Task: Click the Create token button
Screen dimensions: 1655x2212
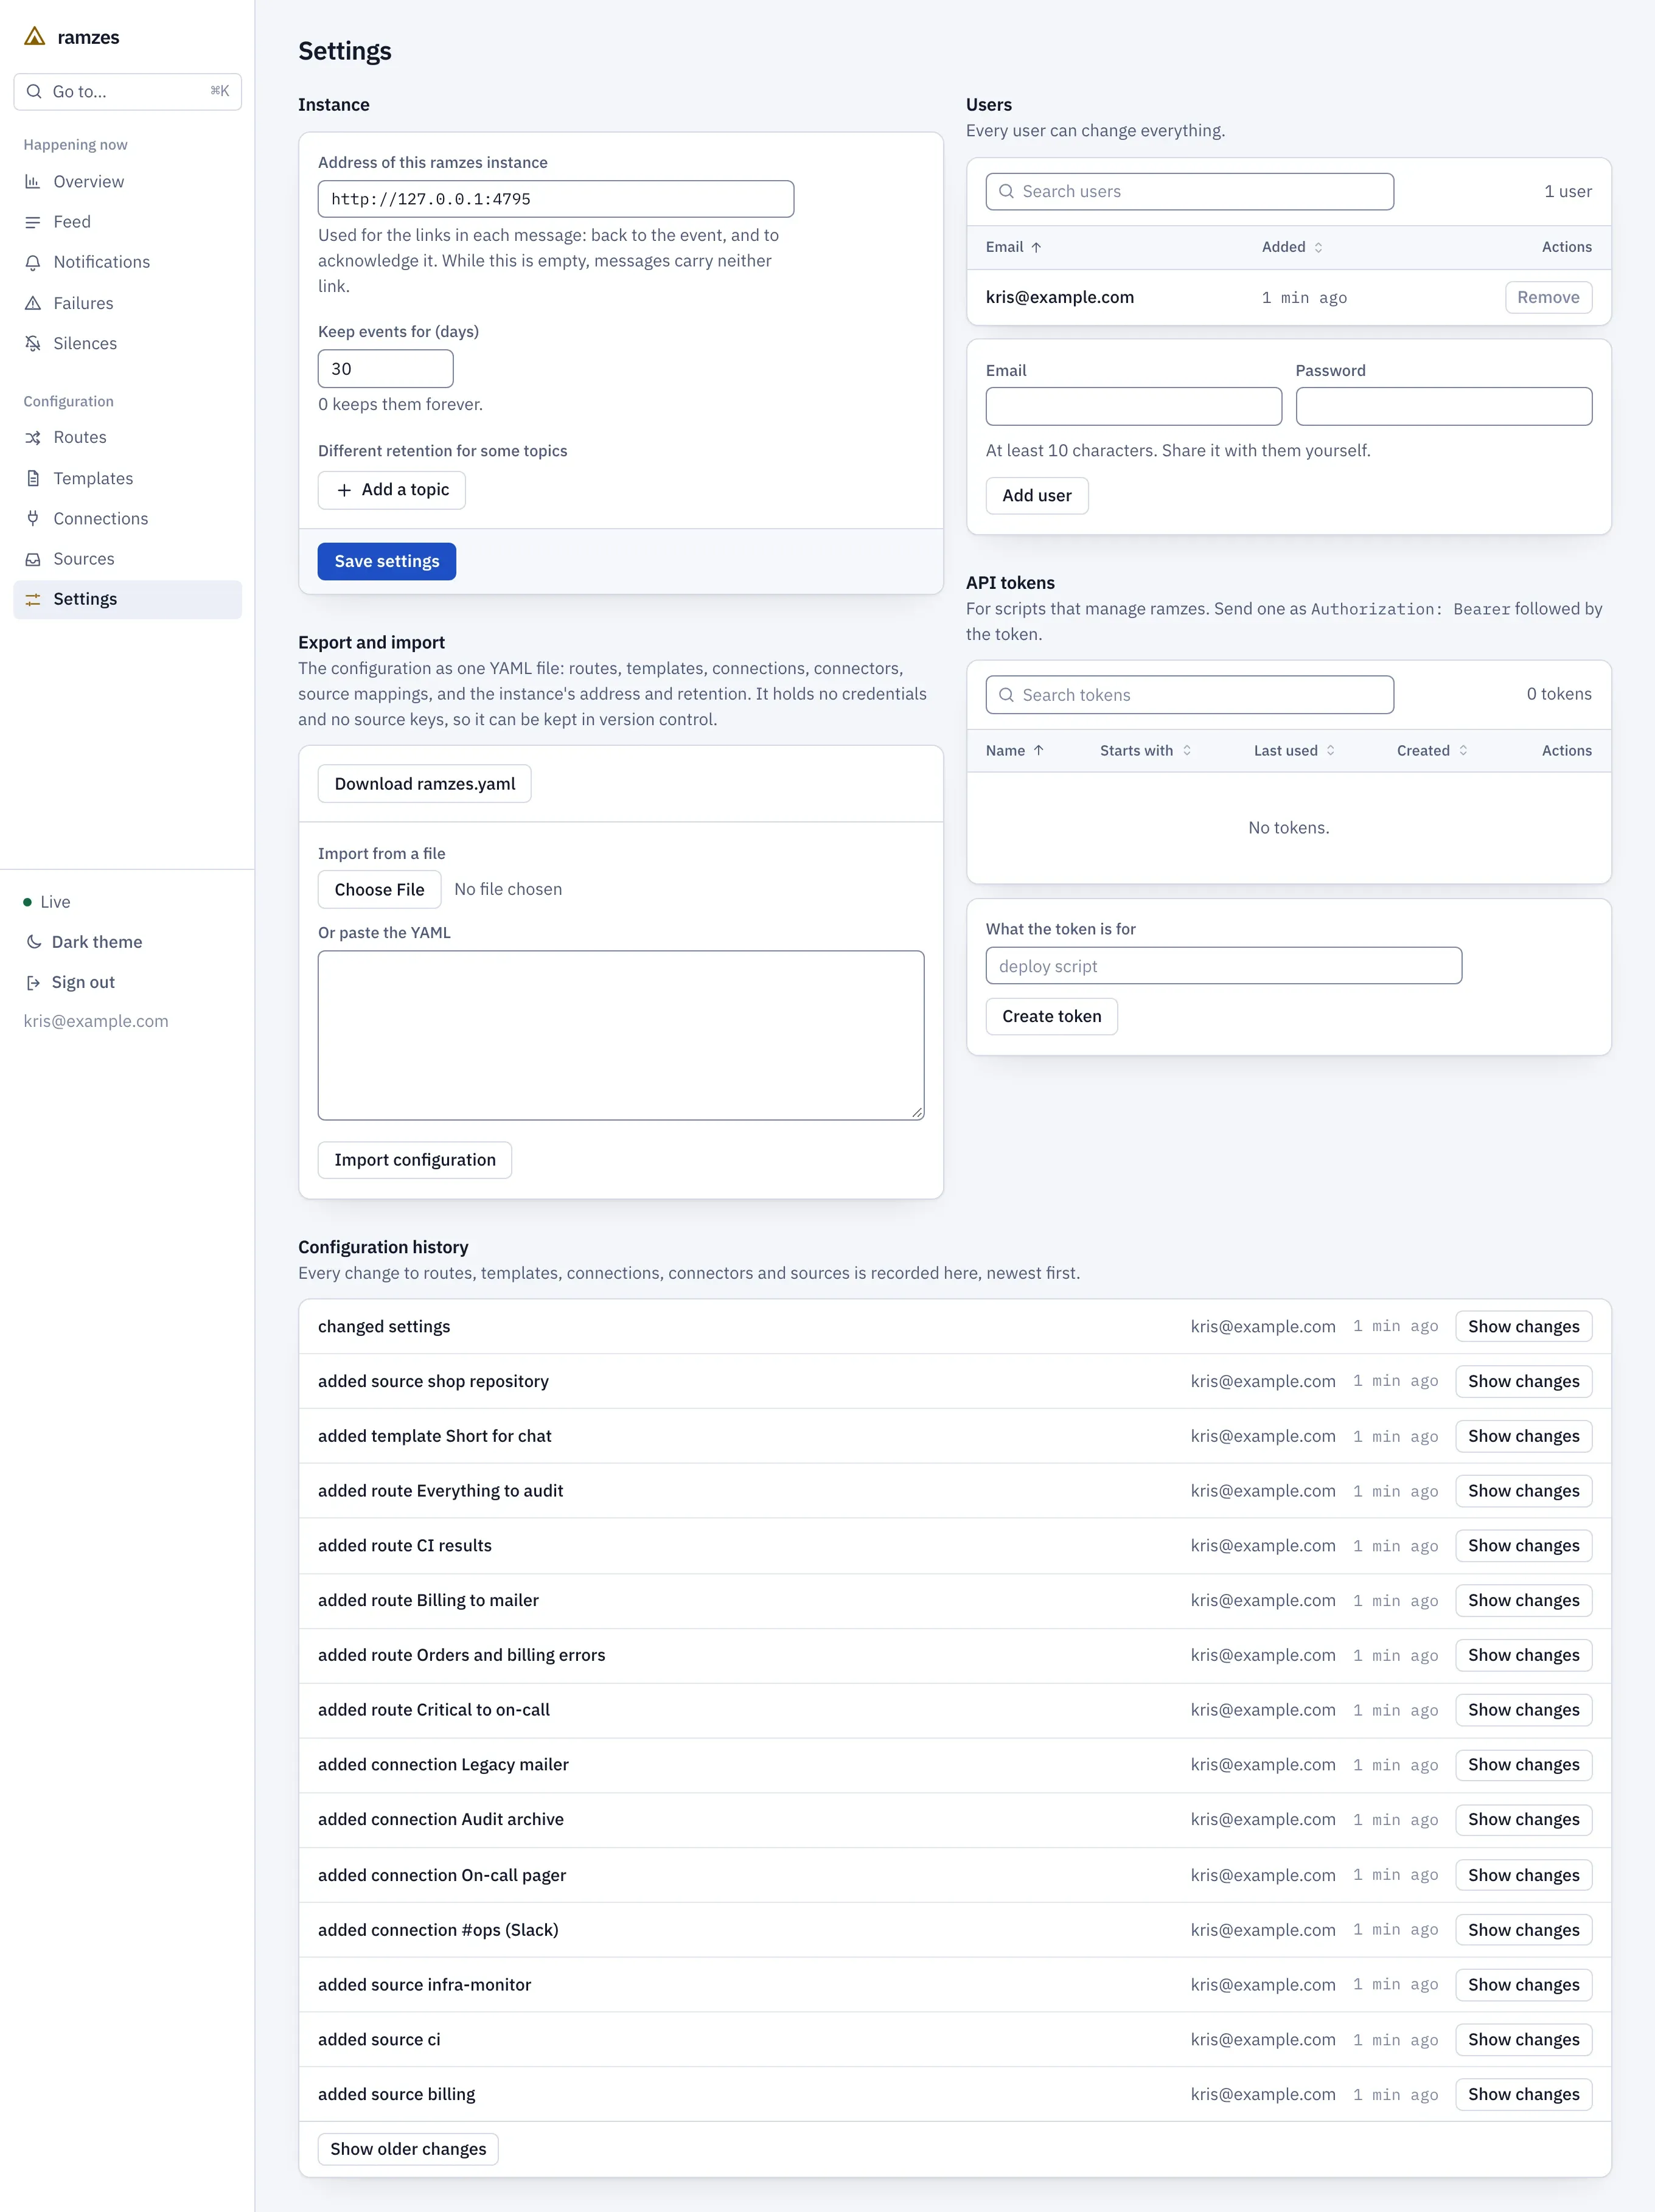Action: click(1052, 1016)
